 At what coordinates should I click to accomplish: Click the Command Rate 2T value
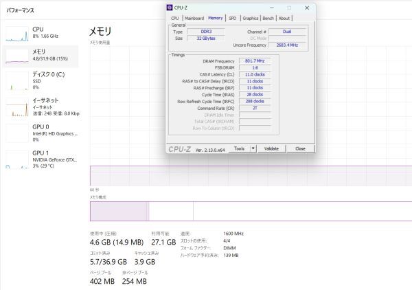pyautogui.click(x=255, y=108)
